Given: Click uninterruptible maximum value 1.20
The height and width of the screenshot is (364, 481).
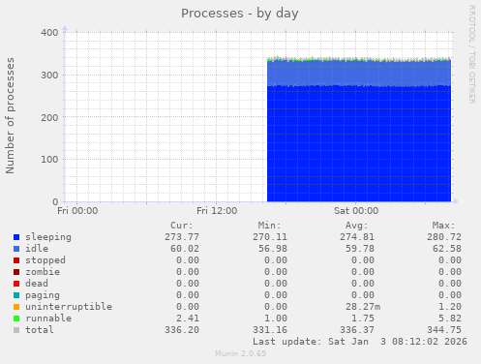Looking at the screenshot, I should (450, 307).
